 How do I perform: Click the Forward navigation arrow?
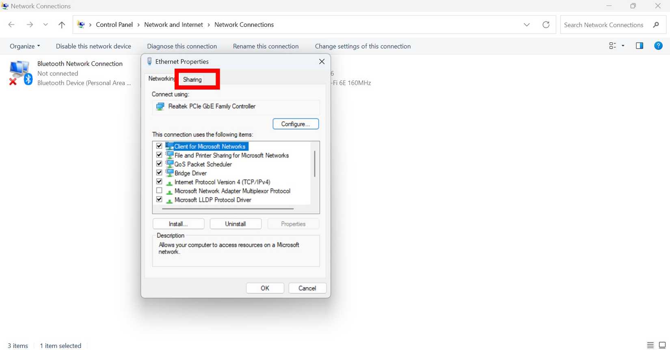30,25
